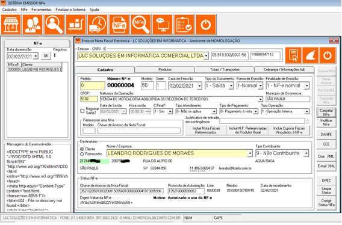Click the Criar XML button
The height and width of the screenshot is (225, 342).
(x=326, y=156)
